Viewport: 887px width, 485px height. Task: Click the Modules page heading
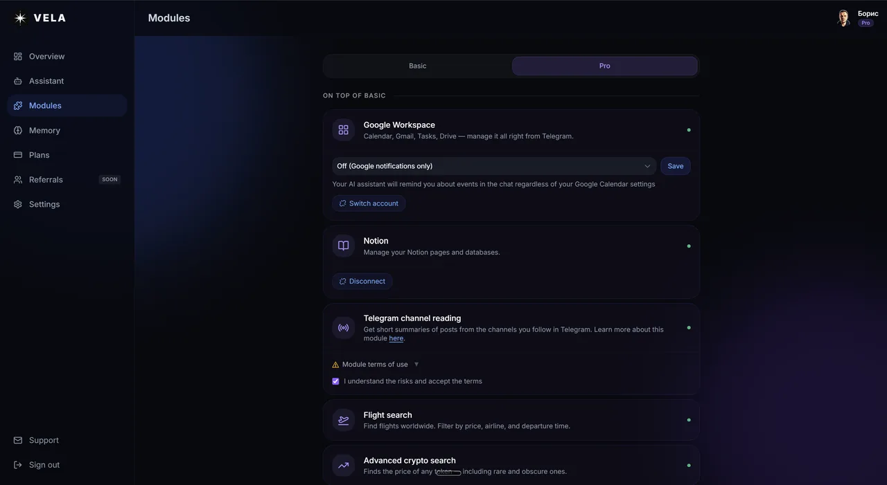click(169, 18)
